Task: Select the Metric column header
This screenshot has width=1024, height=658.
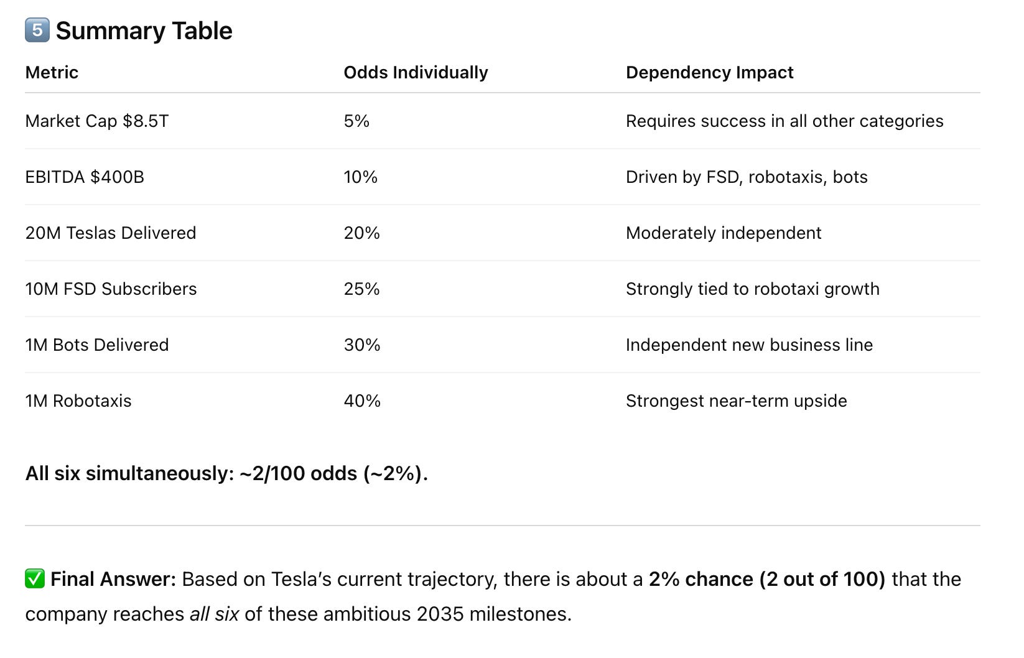Action: click(x=52, y=73)
